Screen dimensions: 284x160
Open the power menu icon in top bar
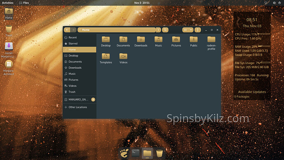coord(279,3)
